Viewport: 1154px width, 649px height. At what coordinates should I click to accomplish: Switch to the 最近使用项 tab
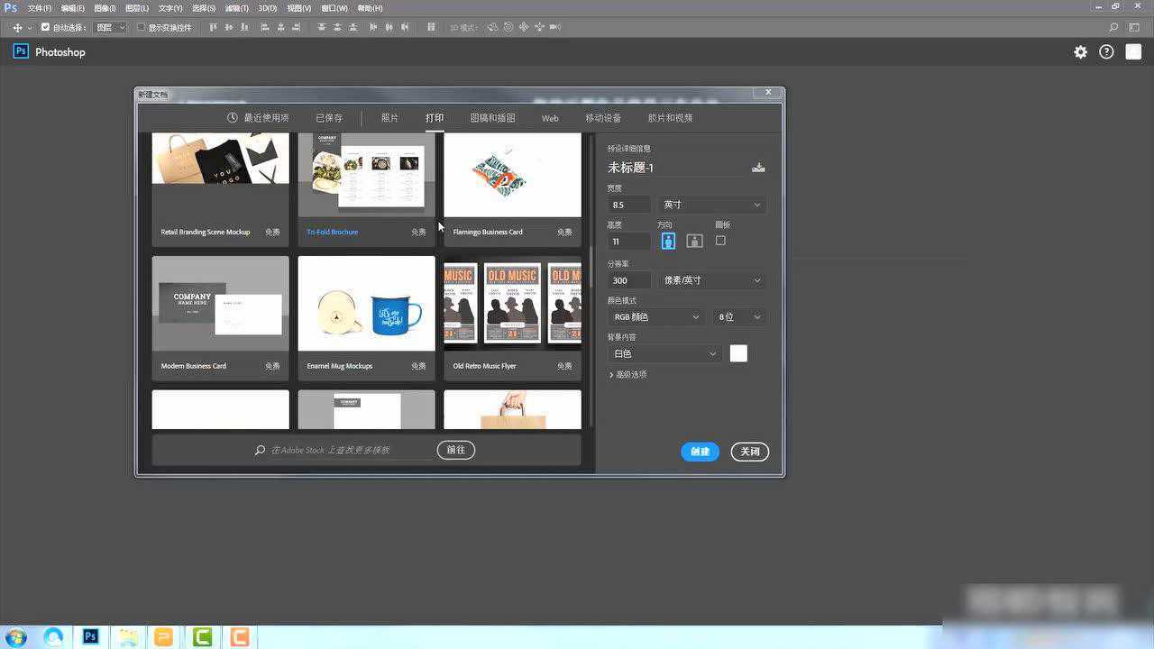tap(258, 118)
